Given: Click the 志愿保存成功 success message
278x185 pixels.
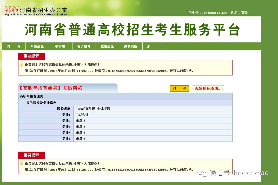Looking at the screenshot, I should coord(208,88).
